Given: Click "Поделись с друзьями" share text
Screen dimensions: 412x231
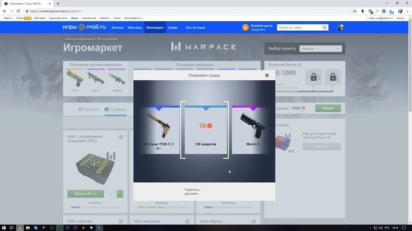Looking at the screenshot, I should pyautogui.click(x=192, y=191).
